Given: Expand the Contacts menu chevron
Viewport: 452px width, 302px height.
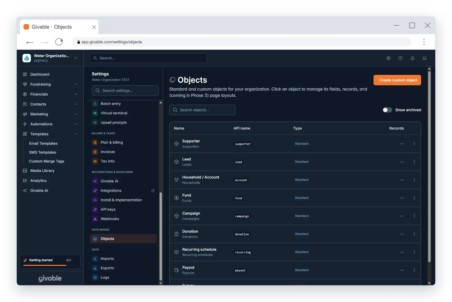Looking at the screenshot, I should pyautogui.click(x=76, y=104).
